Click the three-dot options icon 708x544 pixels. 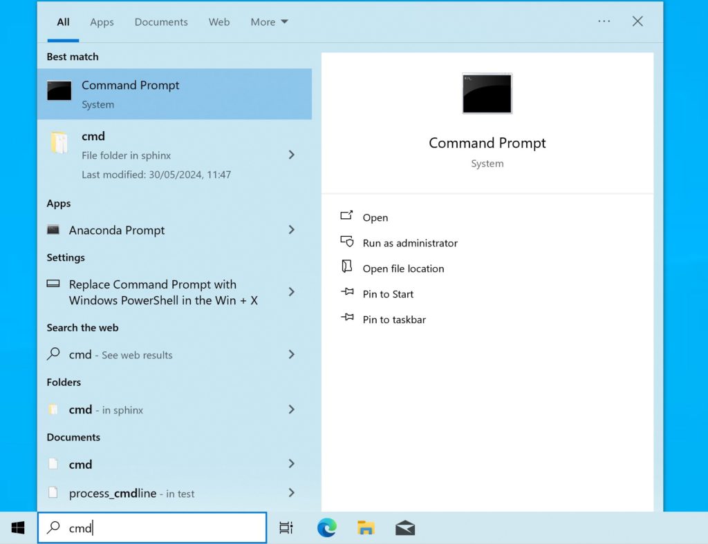(x=604, y=21)
